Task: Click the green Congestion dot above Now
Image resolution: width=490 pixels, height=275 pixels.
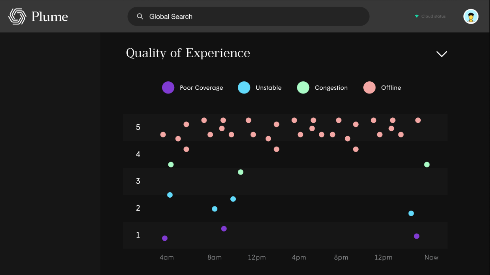Action: point(427,165)
